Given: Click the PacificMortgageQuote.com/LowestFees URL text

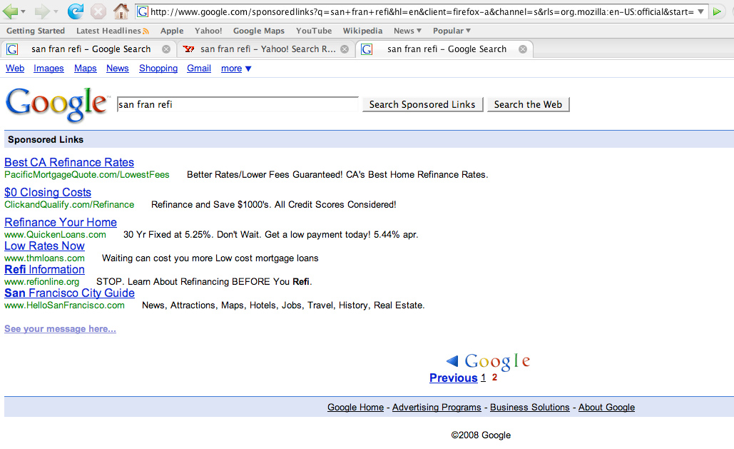Looking at the screenshot, I should [x=86, y=175].
